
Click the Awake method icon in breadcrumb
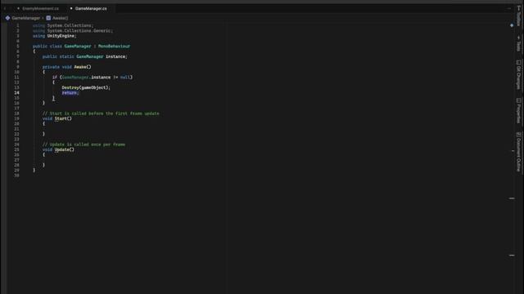tap(48, 18)
